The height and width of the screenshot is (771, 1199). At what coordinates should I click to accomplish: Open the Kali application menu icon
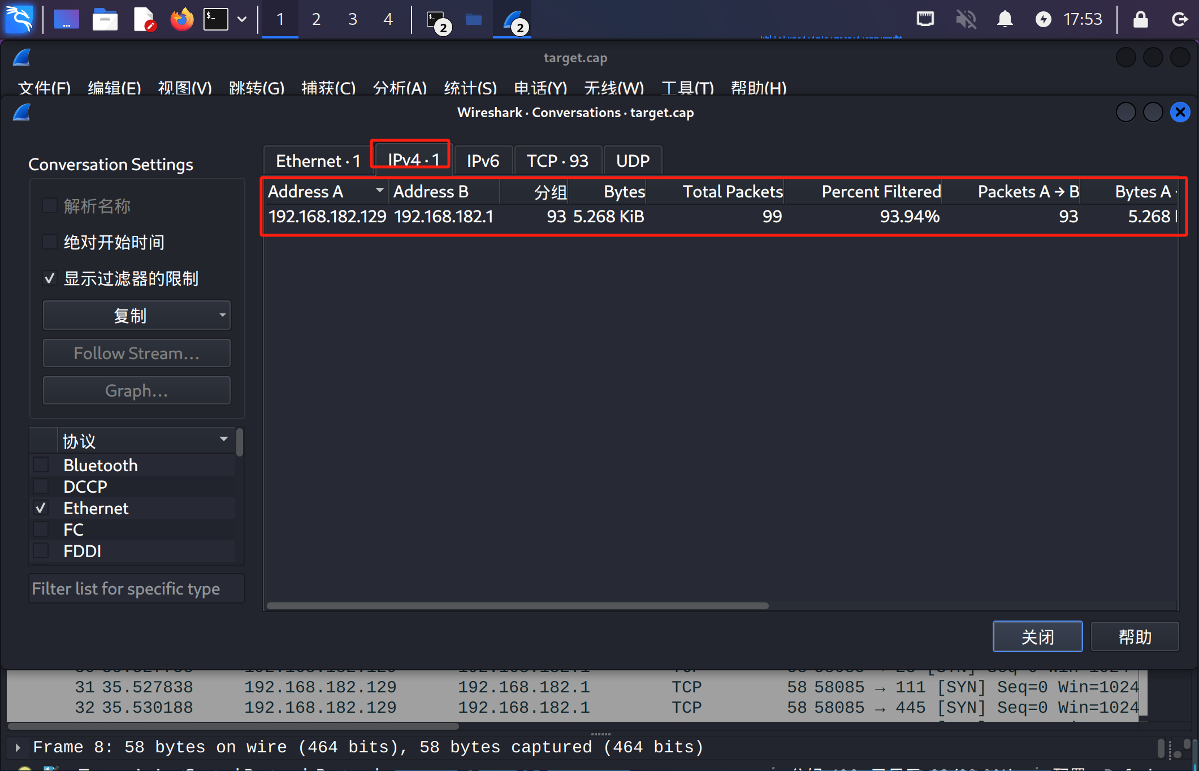point(19,19)
